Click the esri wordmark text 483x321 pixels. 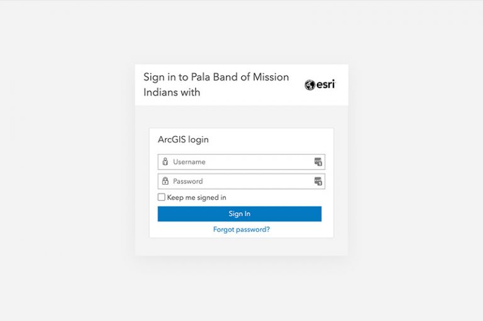[326, 84]
